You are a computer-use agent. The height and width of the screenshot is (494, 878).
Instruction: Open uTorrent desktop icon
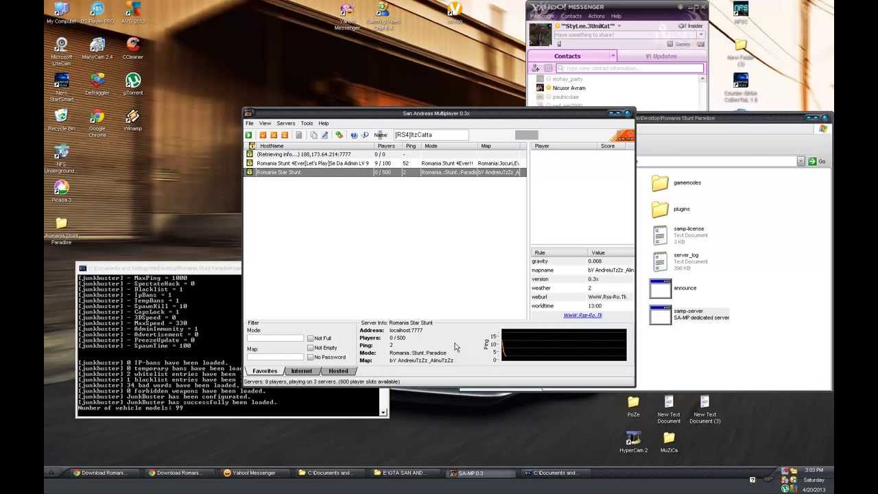click(133, 84)
